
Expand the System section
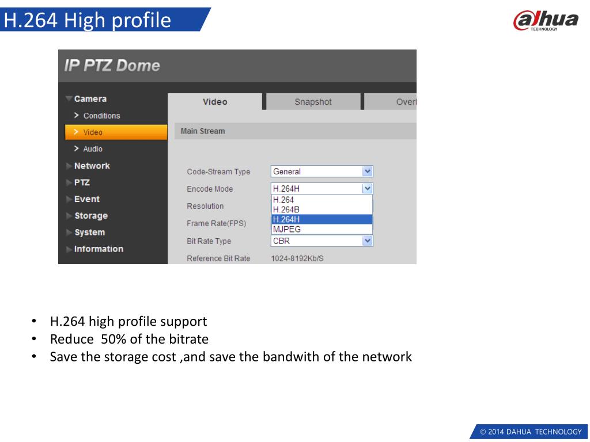85,233
